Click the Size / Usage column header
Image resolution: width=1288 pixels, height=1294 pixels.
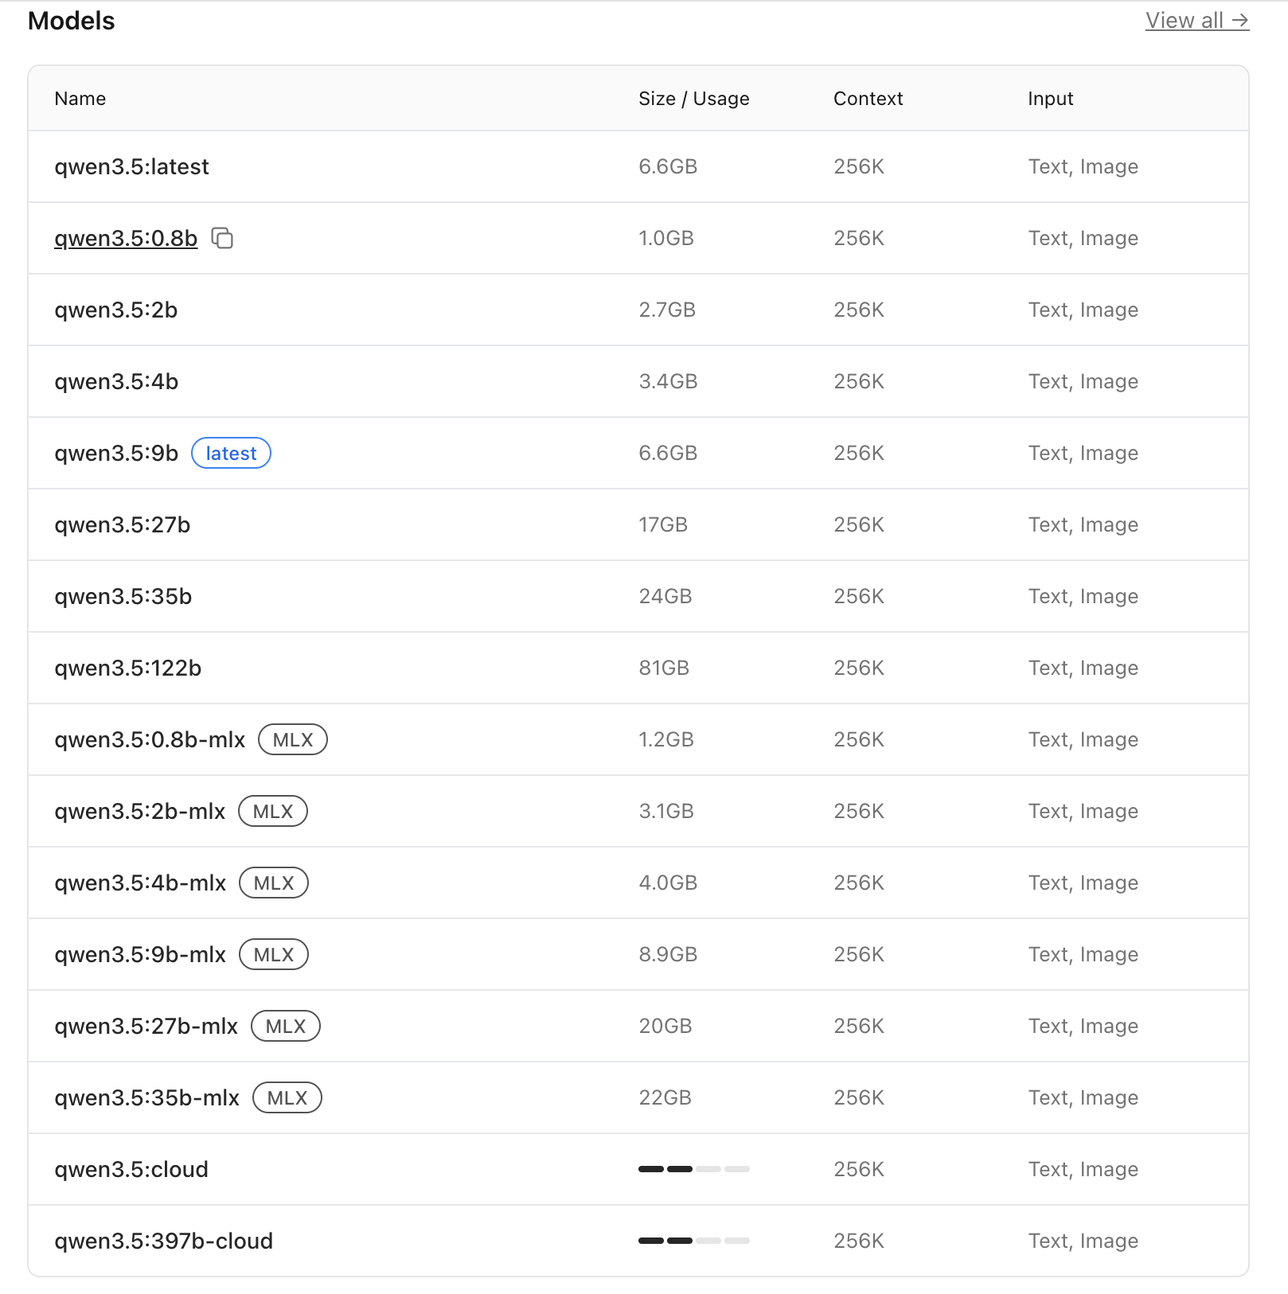click(694, 99)
